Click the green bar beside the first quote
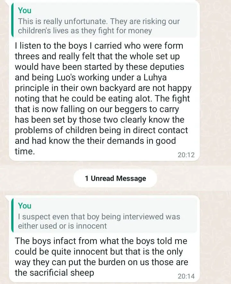Image resolution: width=231 pixels, height=284 pixels. (x=13, y=20)
